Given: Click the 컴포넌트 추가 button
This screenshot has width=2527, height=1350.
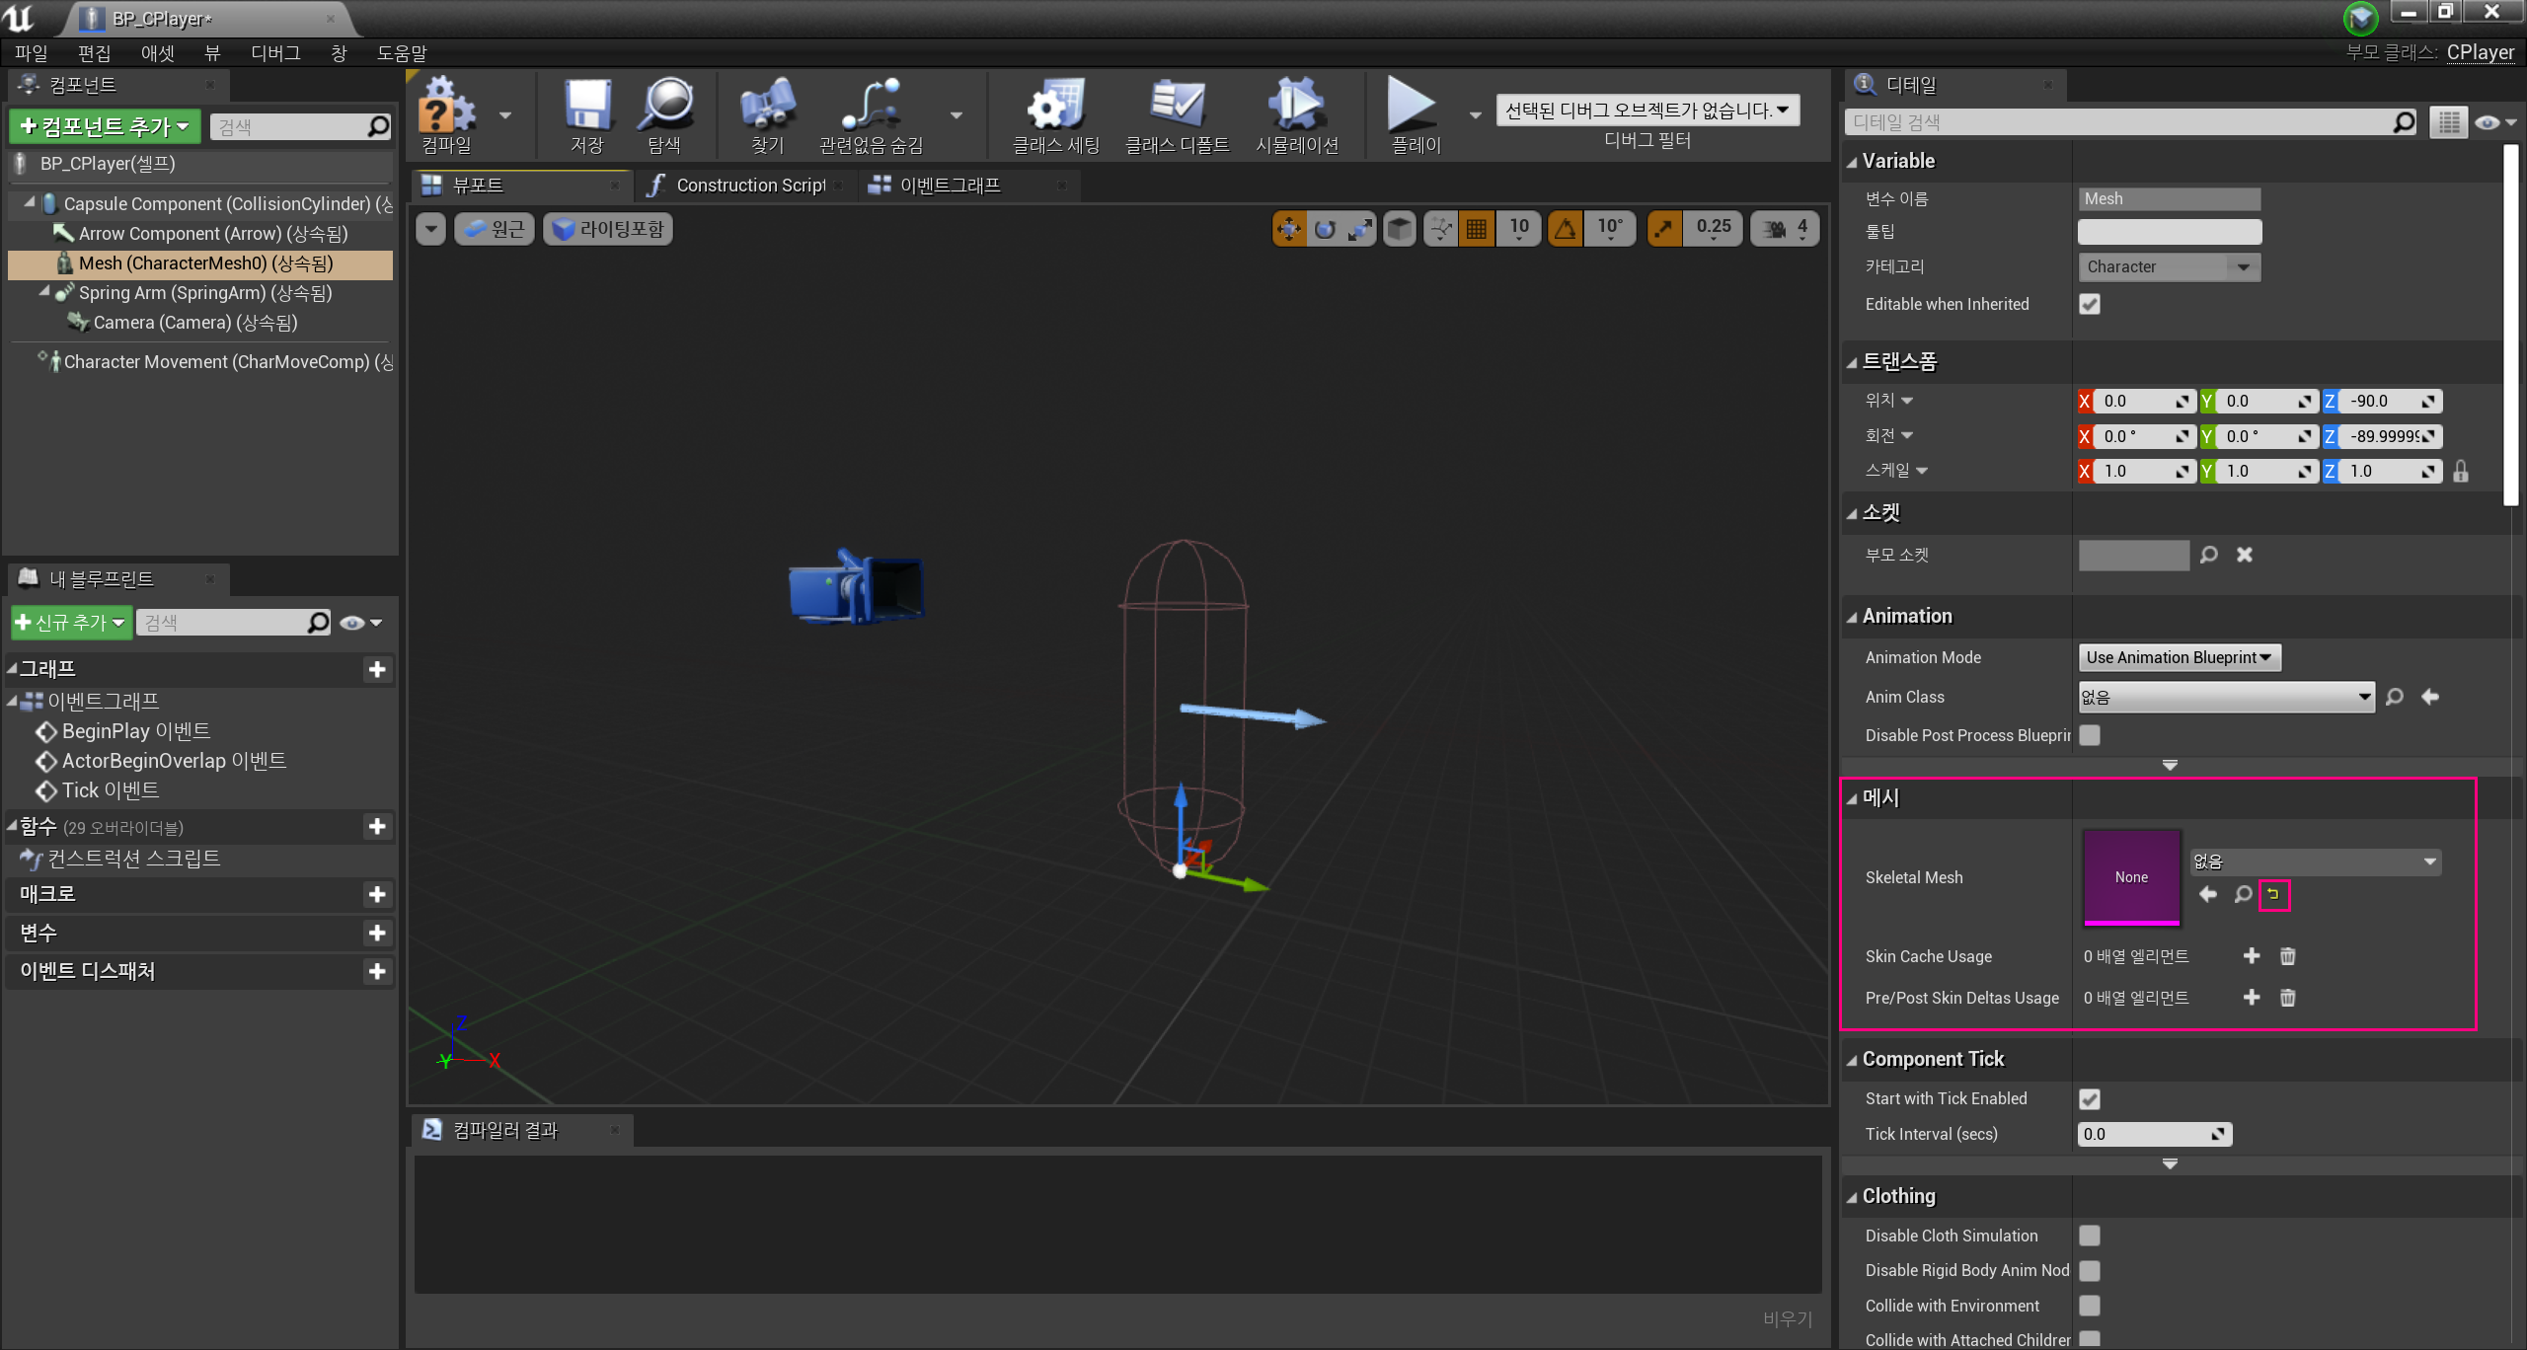Looking at the screenshot, I should coord(105,126).
